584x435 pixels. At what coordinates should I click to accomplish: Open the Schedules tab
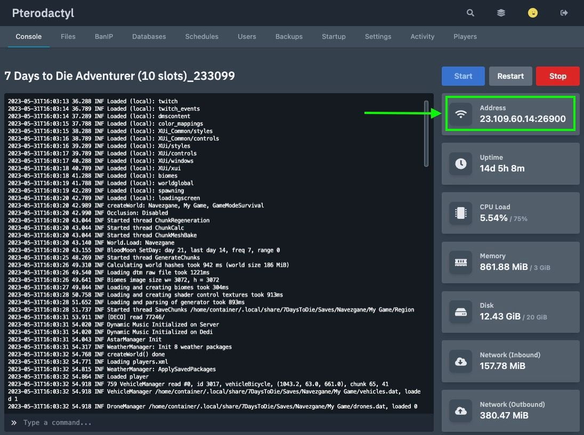201,36
